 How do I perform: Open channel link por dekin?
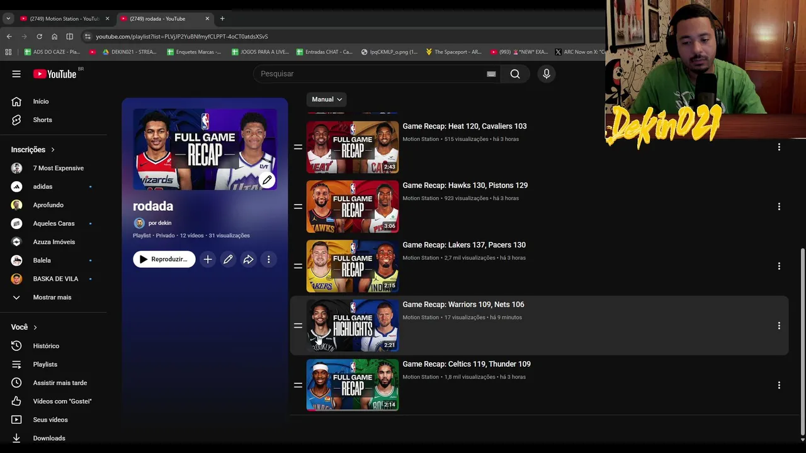[x=160, y=223]
